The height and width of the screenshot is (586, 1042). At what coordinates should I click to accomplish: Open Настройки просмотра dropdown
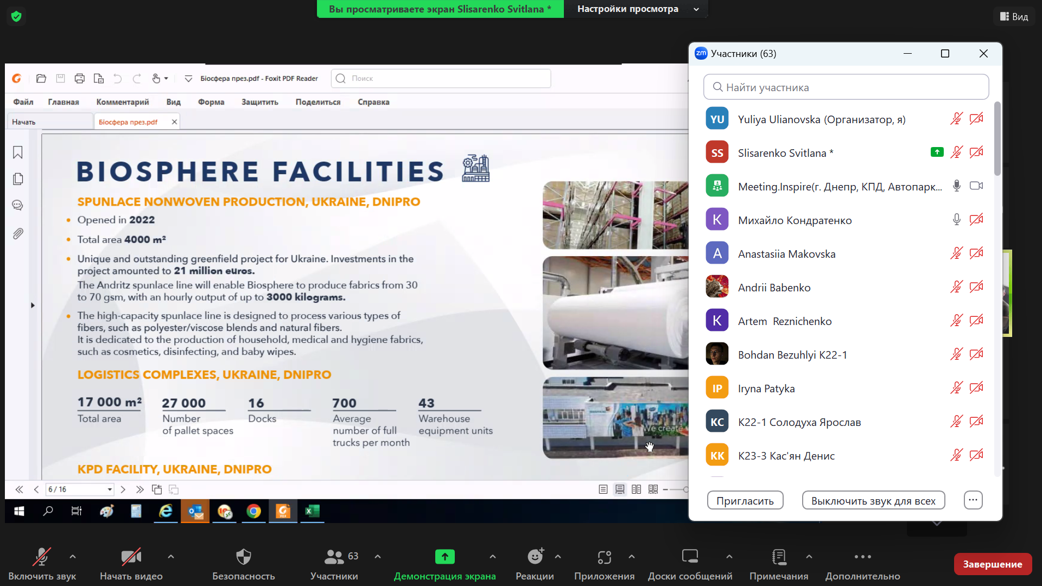click(637, 9)
